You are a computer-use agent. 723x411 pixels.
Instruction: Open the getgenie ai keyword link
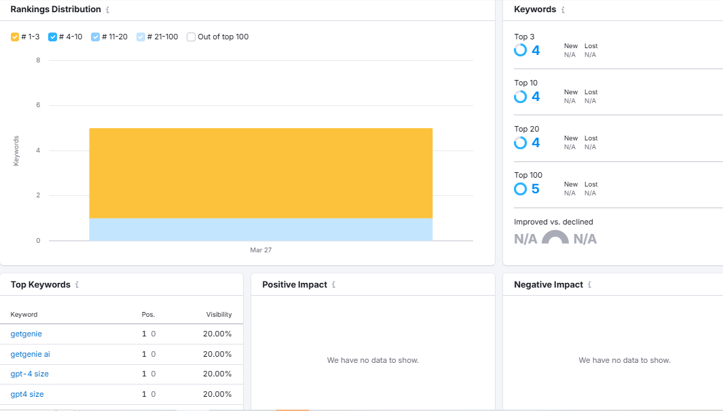coord(31,353)
